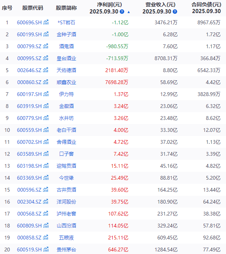Viewport: 226px width, 254px height.
Task: Open the 舍得酒业 stock name link
Action: click(66, 142)
